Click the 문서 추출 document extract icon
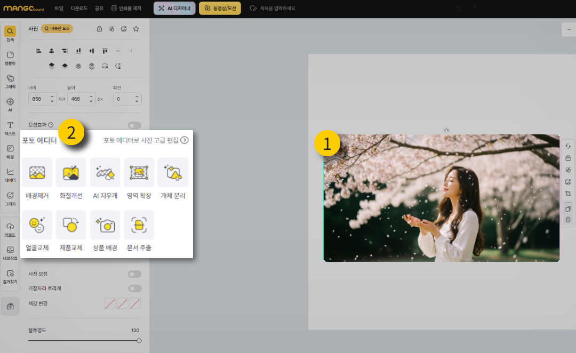Screen dimensions: 576x353 [139, 224]
